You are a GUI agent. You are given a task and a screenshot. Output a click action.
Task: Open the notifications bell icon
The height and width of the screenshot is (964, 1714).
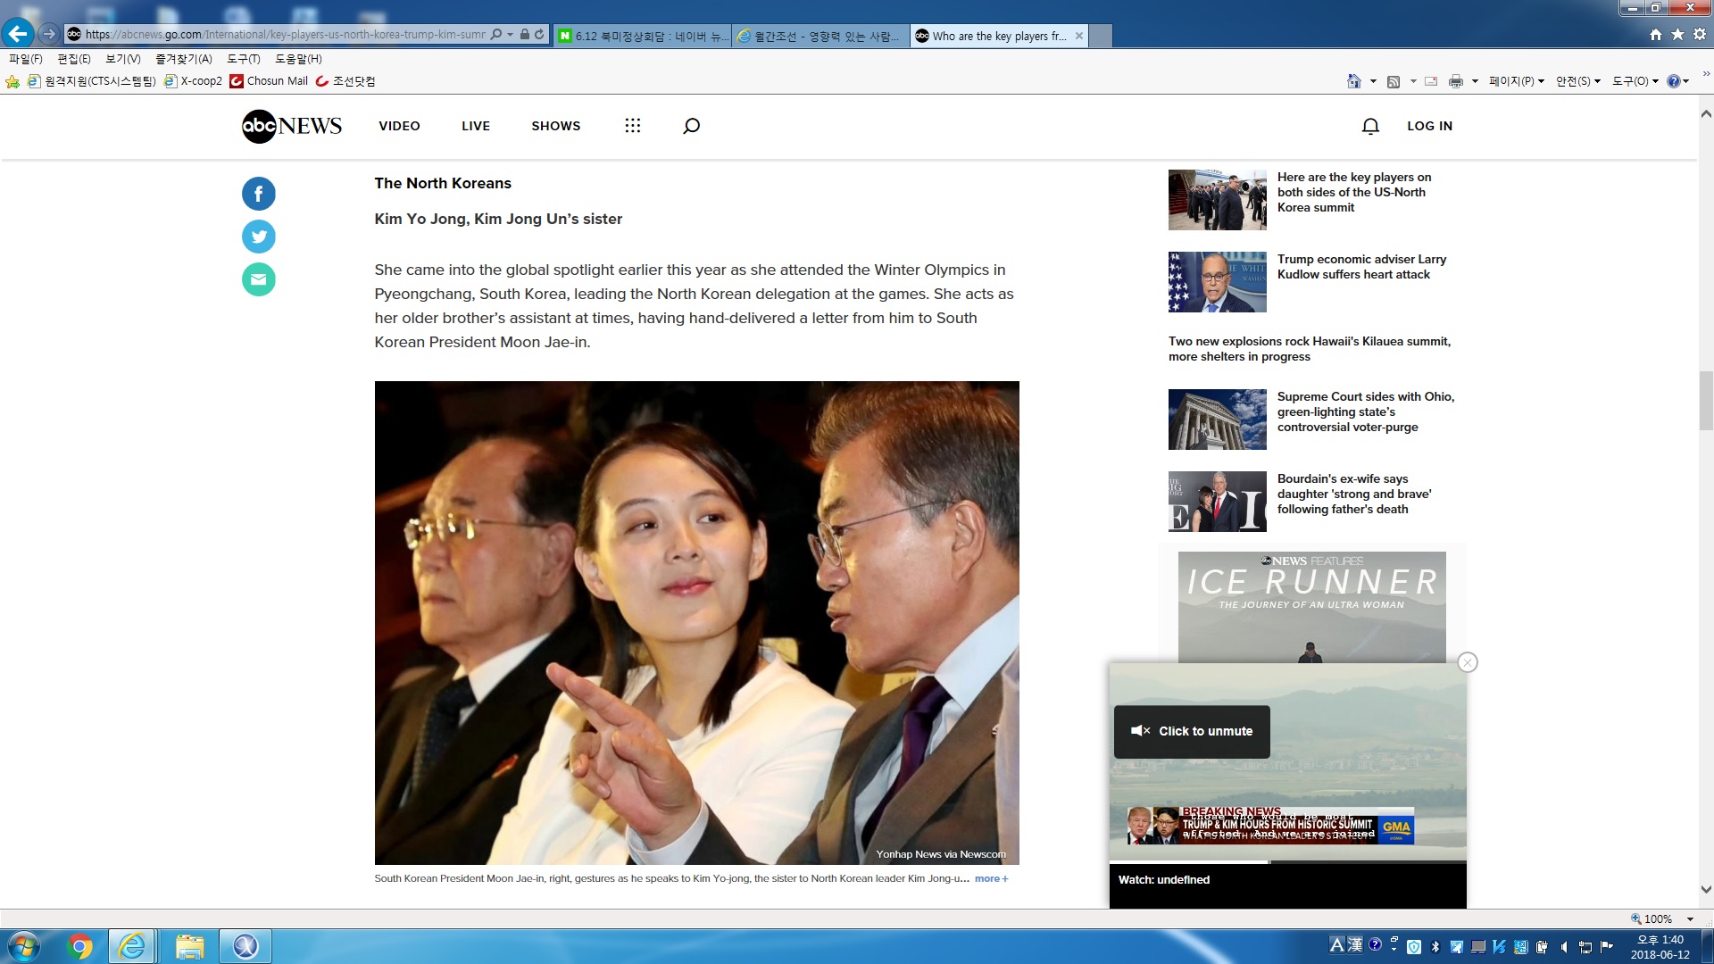pyautogui.click(x=1370, y=126)
